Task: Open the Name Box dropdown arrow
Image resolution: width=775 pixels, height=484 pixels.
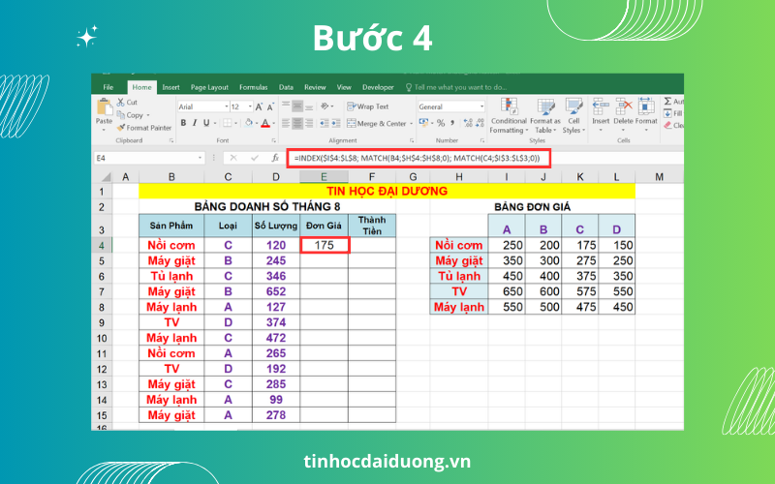Action: click(201, 158)
